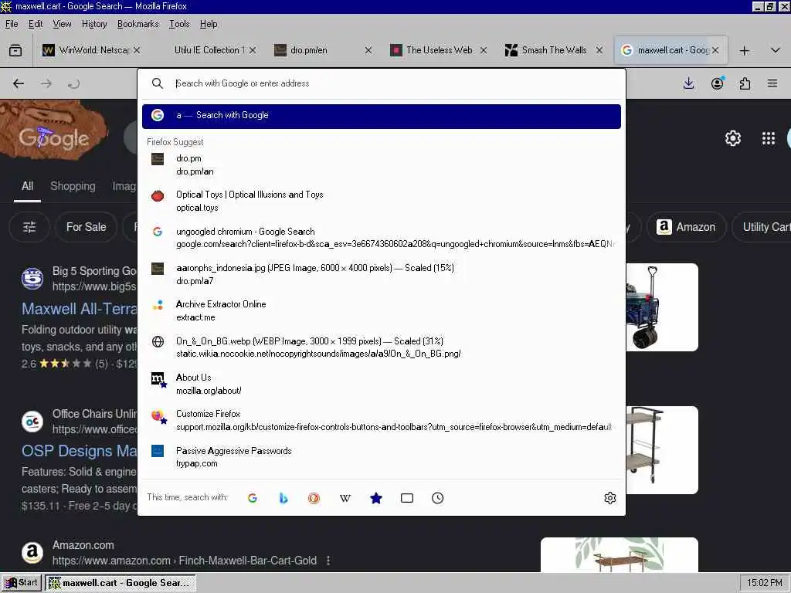Select On_&_On_BG.webp suggestion
The width and height of the screenshot is (791, 593).
point(382,347)
